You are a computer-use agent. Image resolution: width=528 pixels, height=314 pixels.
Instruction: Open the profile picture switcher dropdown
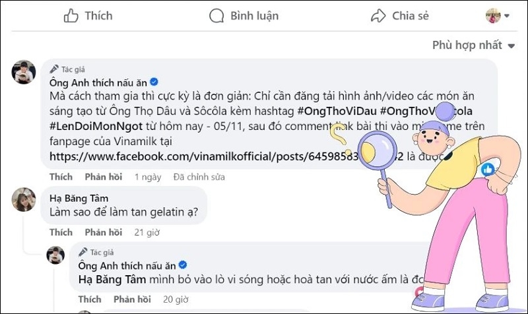pos(498,16)
